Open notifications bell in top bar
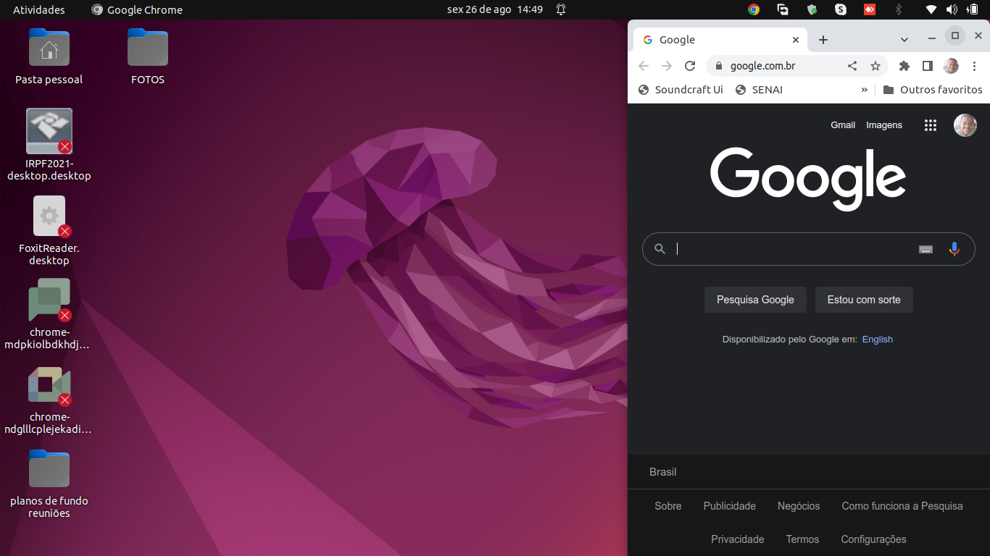This screenshot has width=990, height=556. coord(561,9)
